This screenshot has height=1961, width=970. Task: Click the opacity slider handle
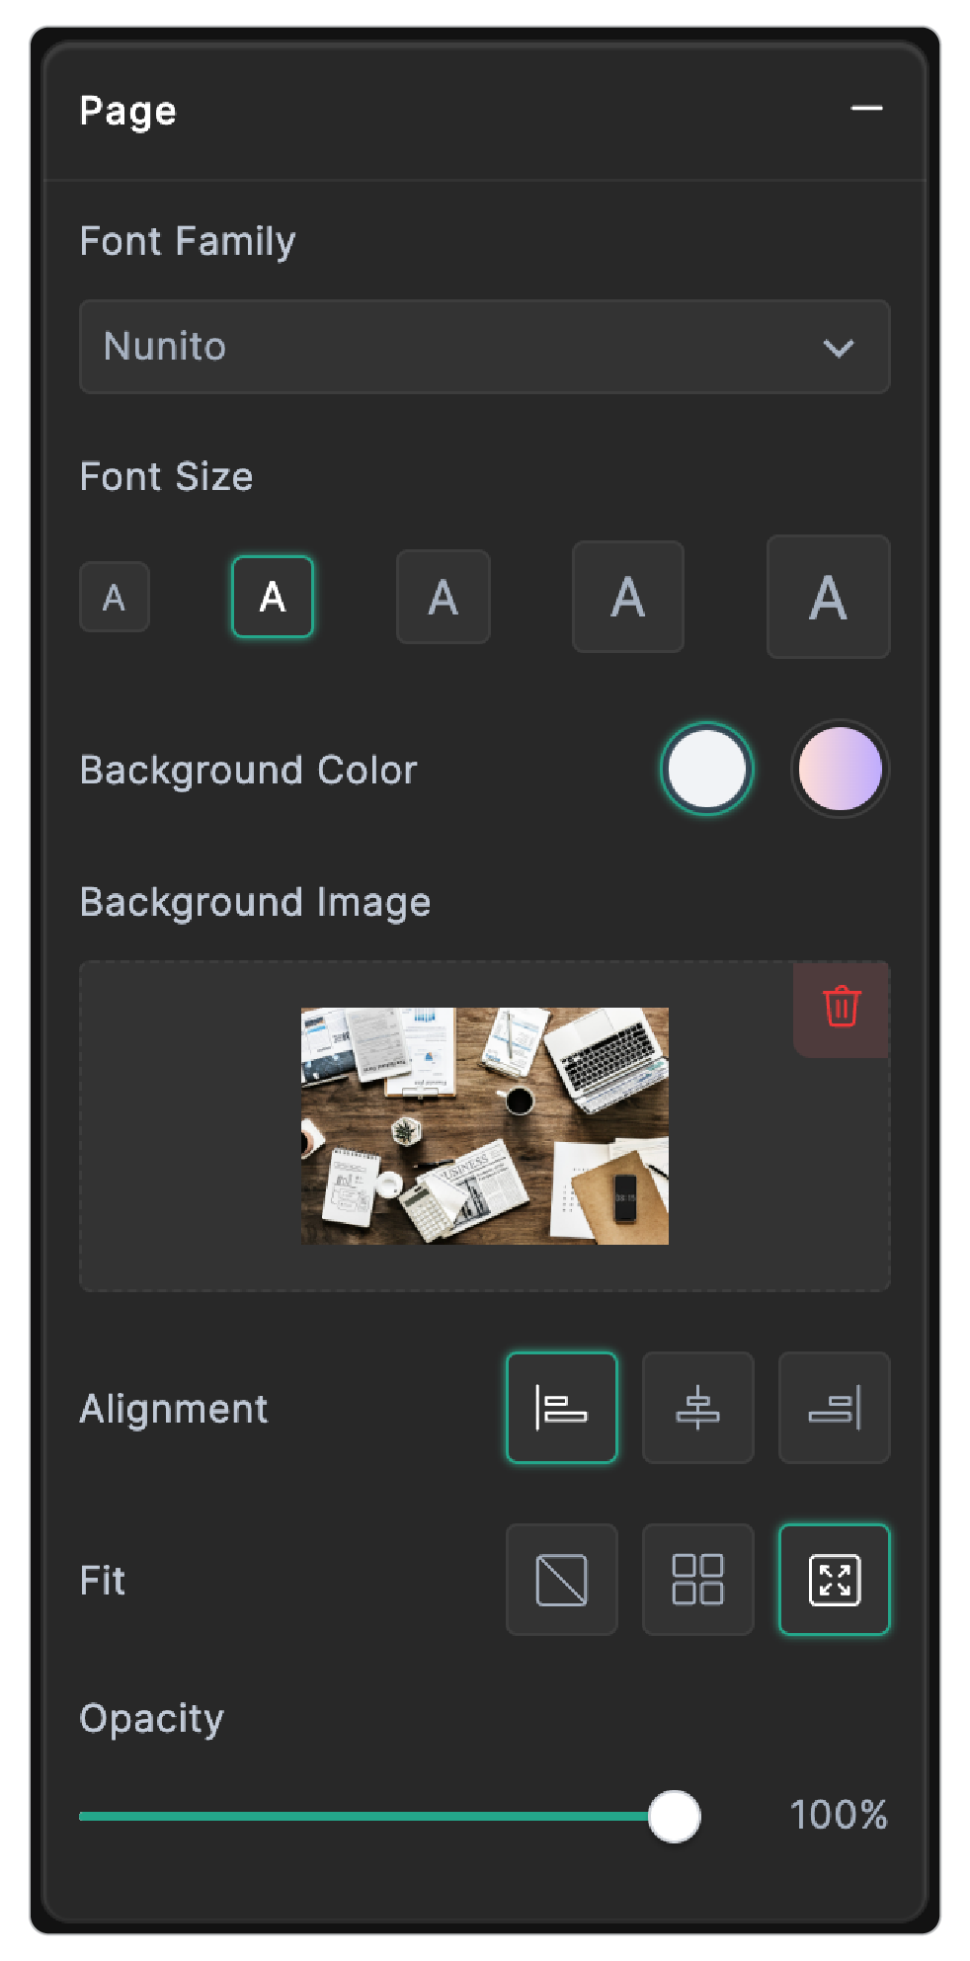click(x=675, y=1816)
